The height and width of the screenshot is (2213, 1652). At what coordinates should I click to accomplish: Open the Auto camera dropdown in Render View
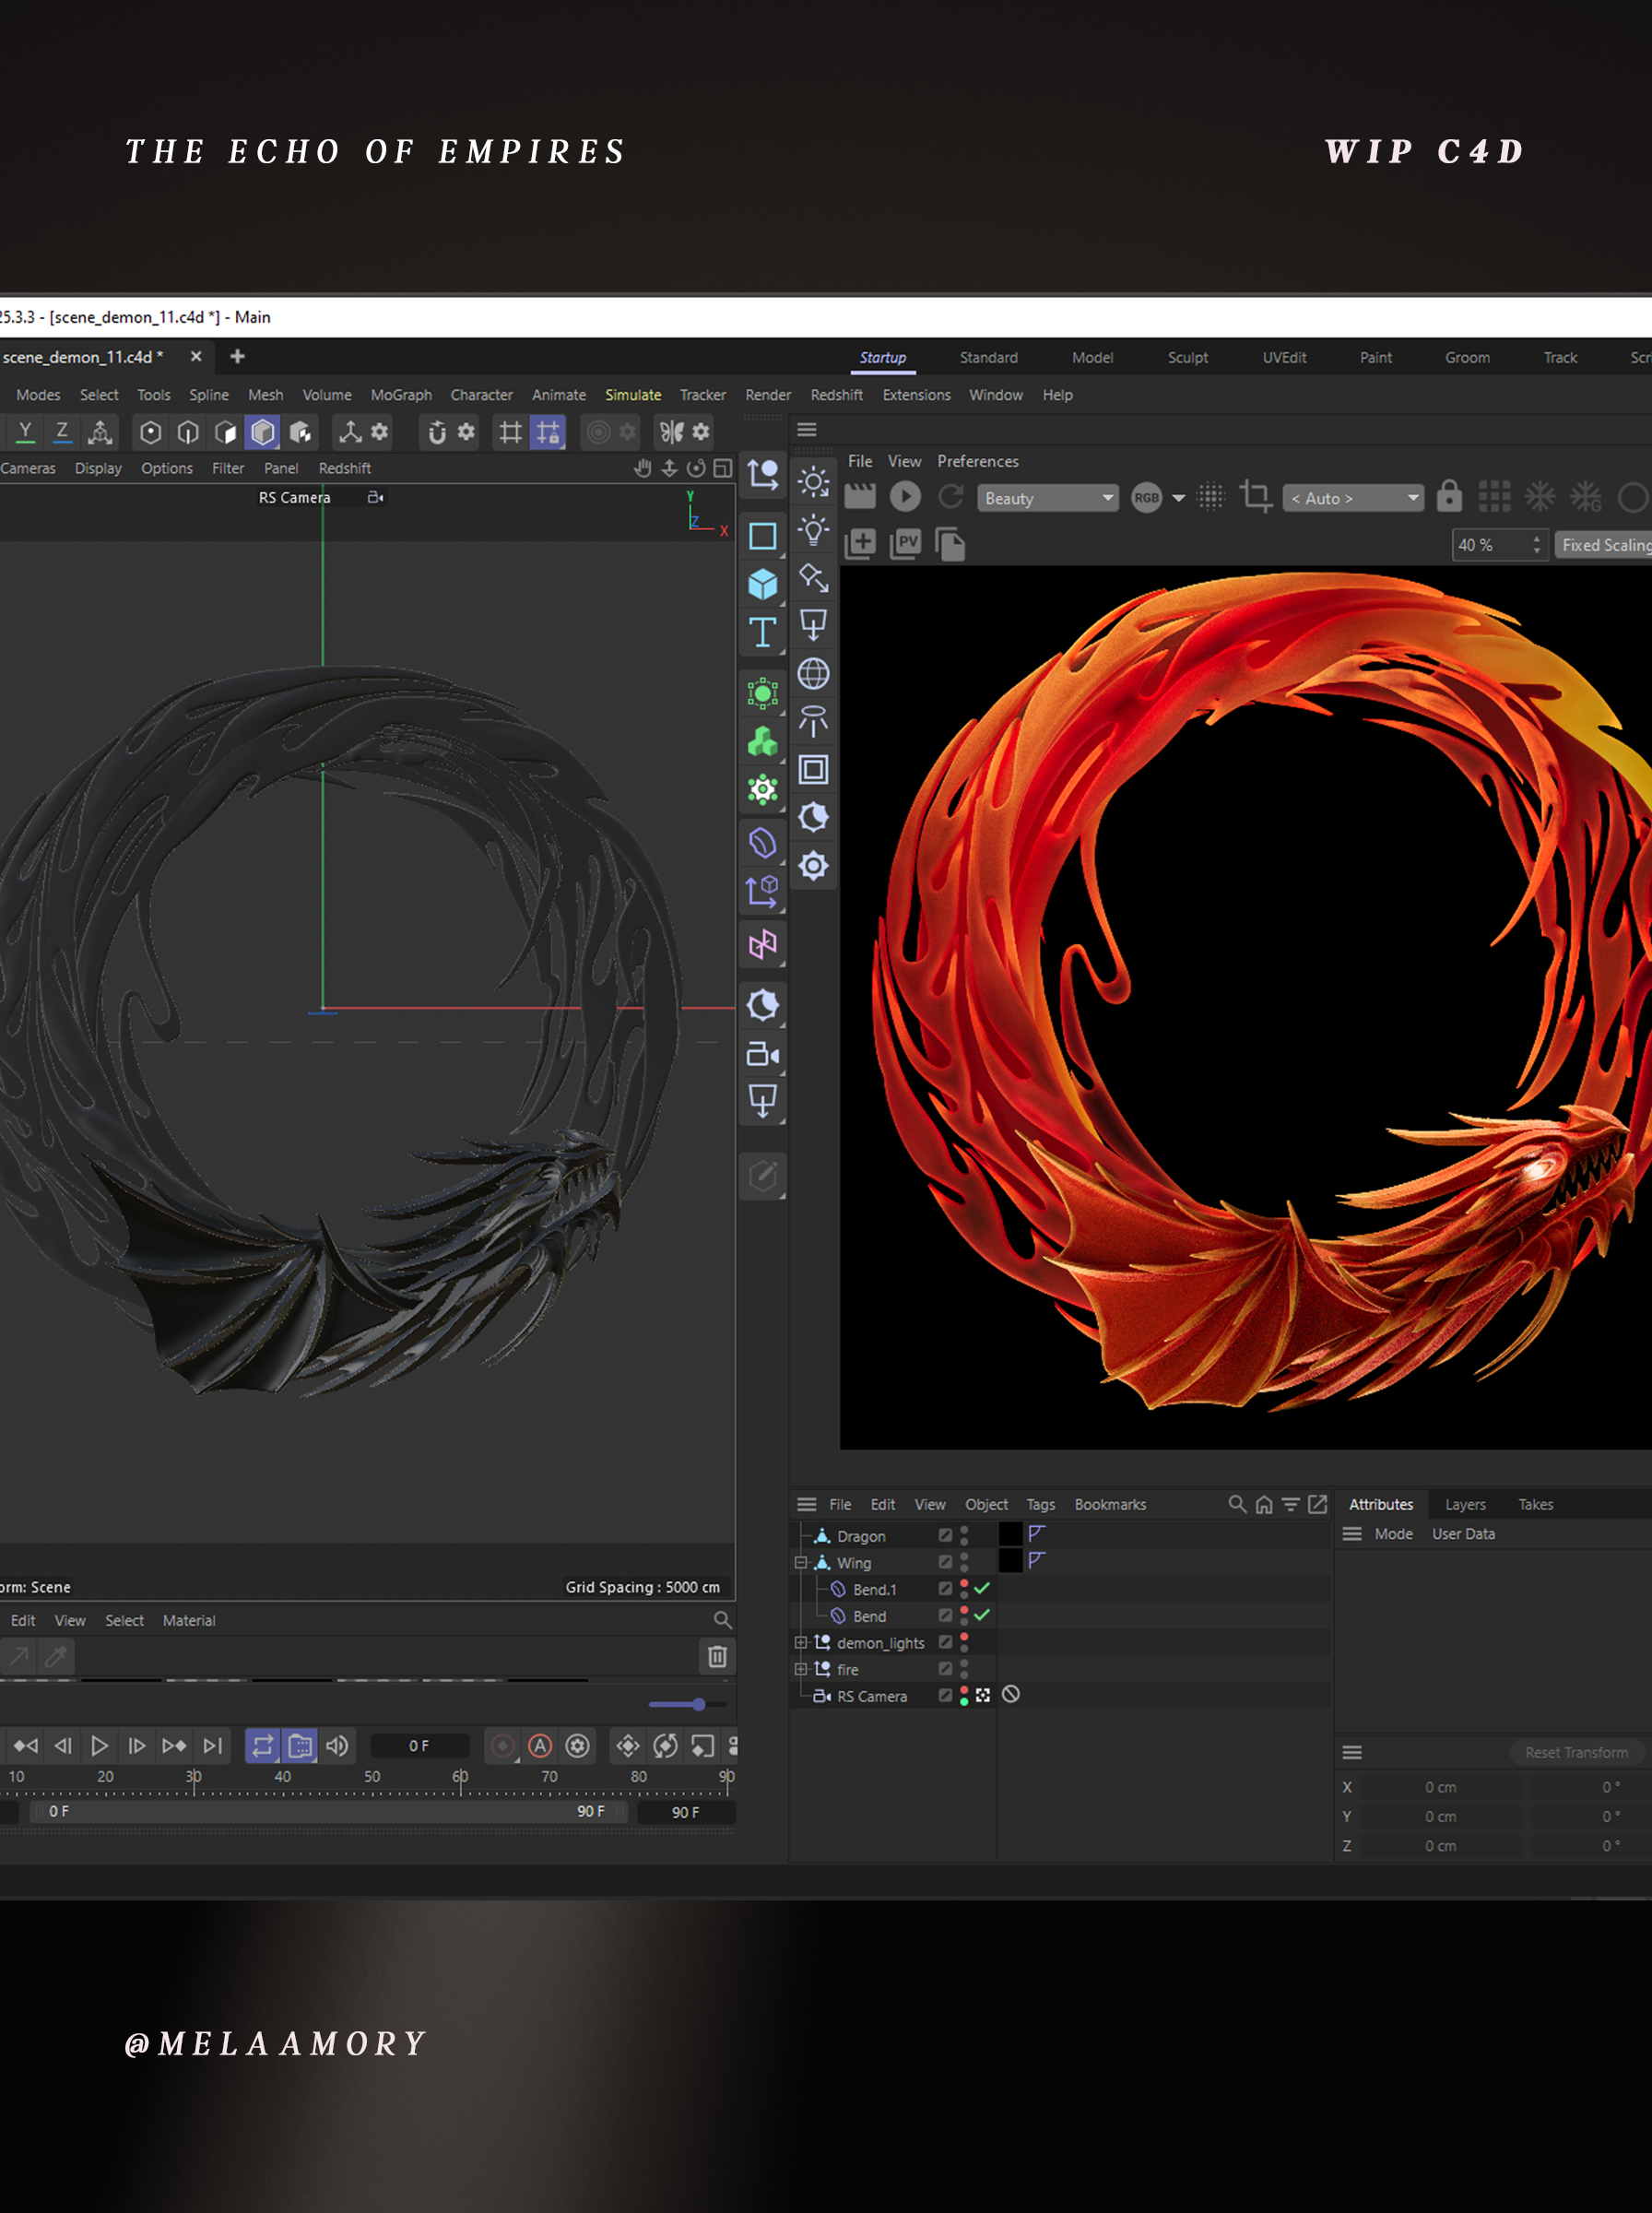pos(1353,498)
